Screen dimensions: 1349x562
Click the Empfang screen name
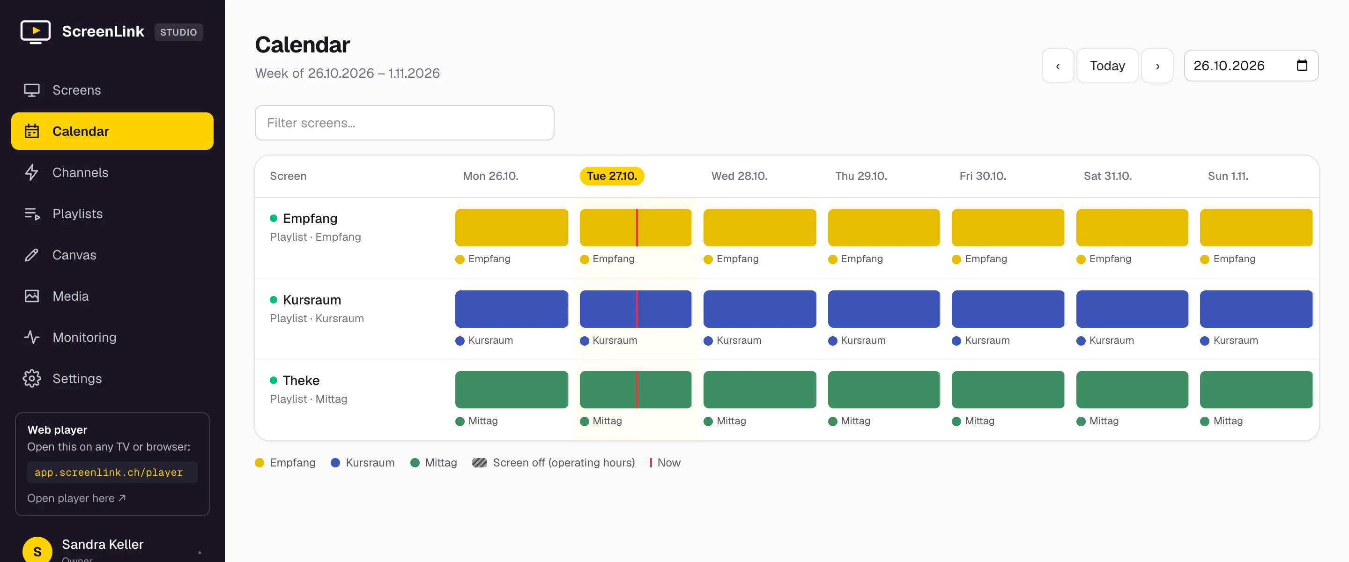pyautogui.click(x=310, y=218)
